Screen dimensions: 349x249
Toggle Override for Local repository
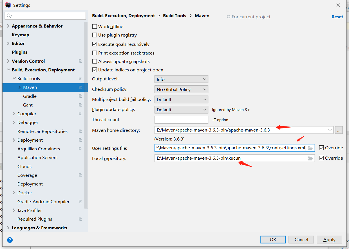click(321, 158)
